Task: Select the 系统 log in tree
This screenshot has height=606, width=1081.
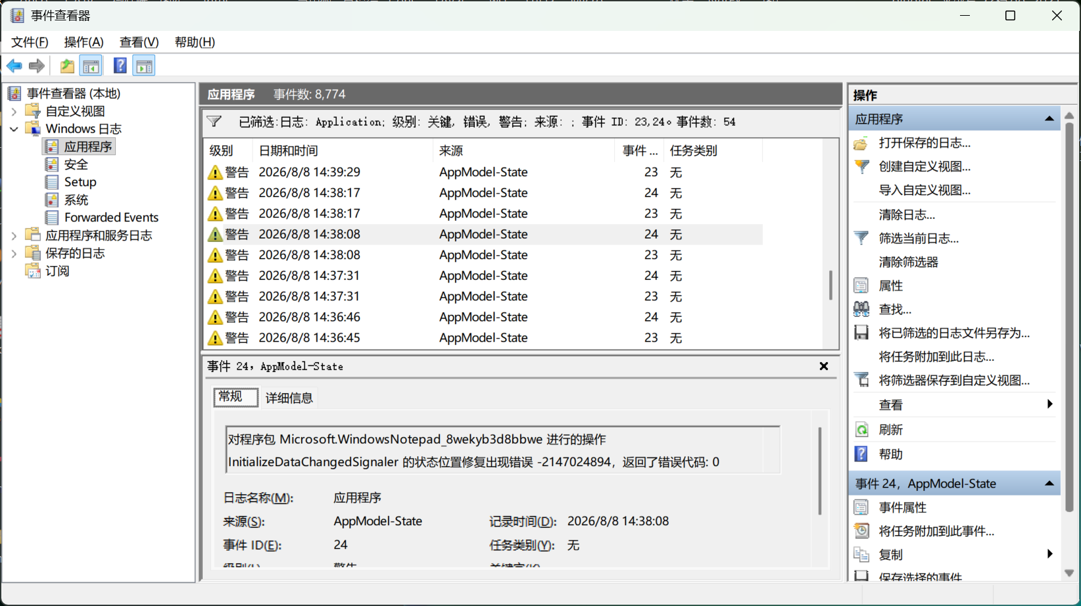Action: click(76, 200)
